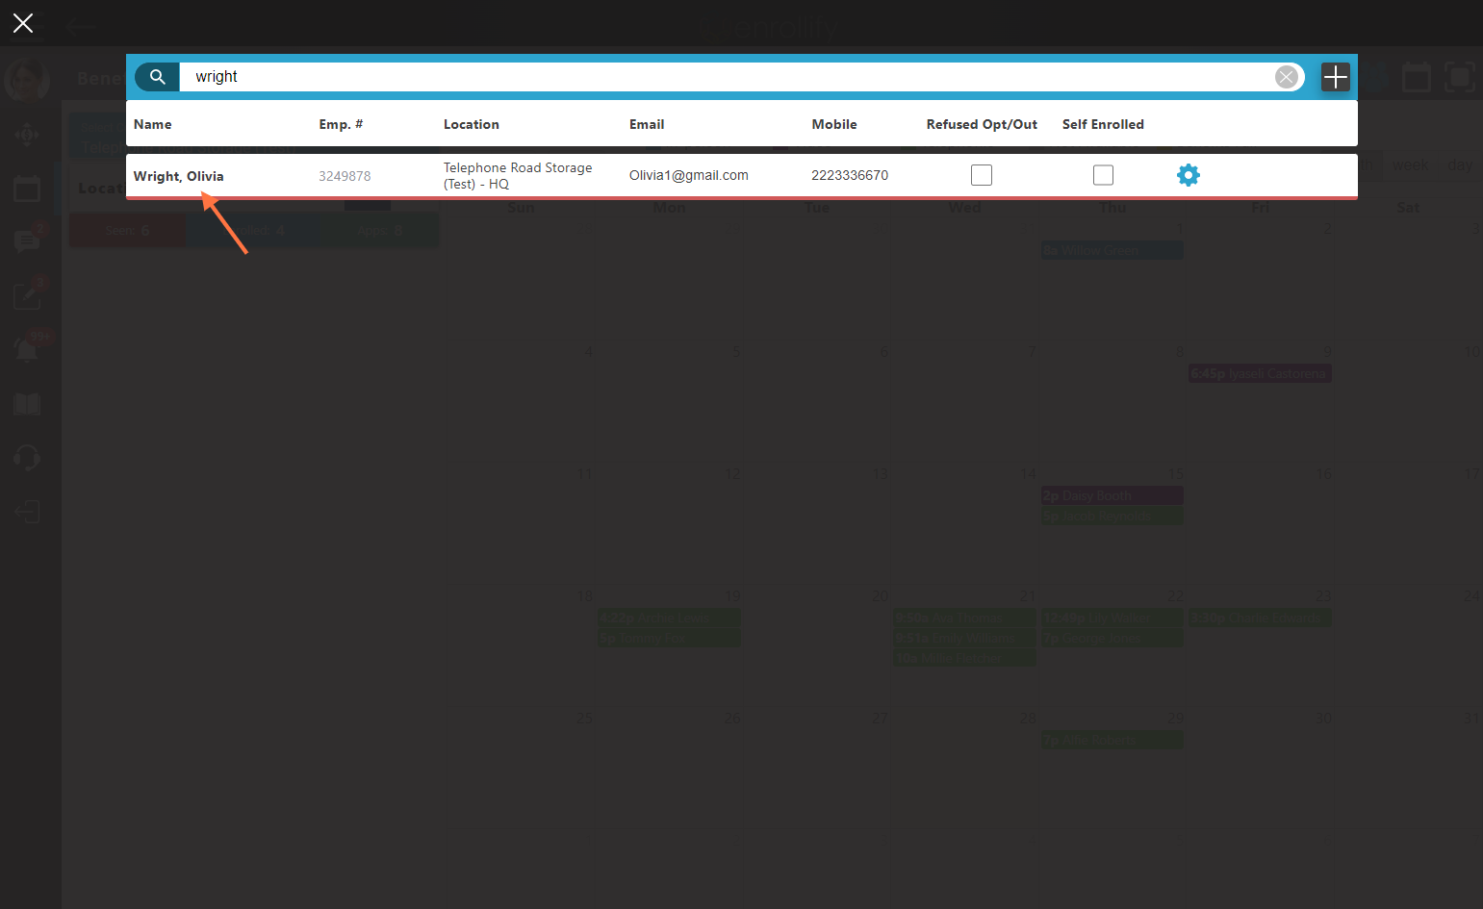The height and width of the screenshot is (909, 1483).
Task: Click the magnifying glass search button
Action: pos(158,77)
